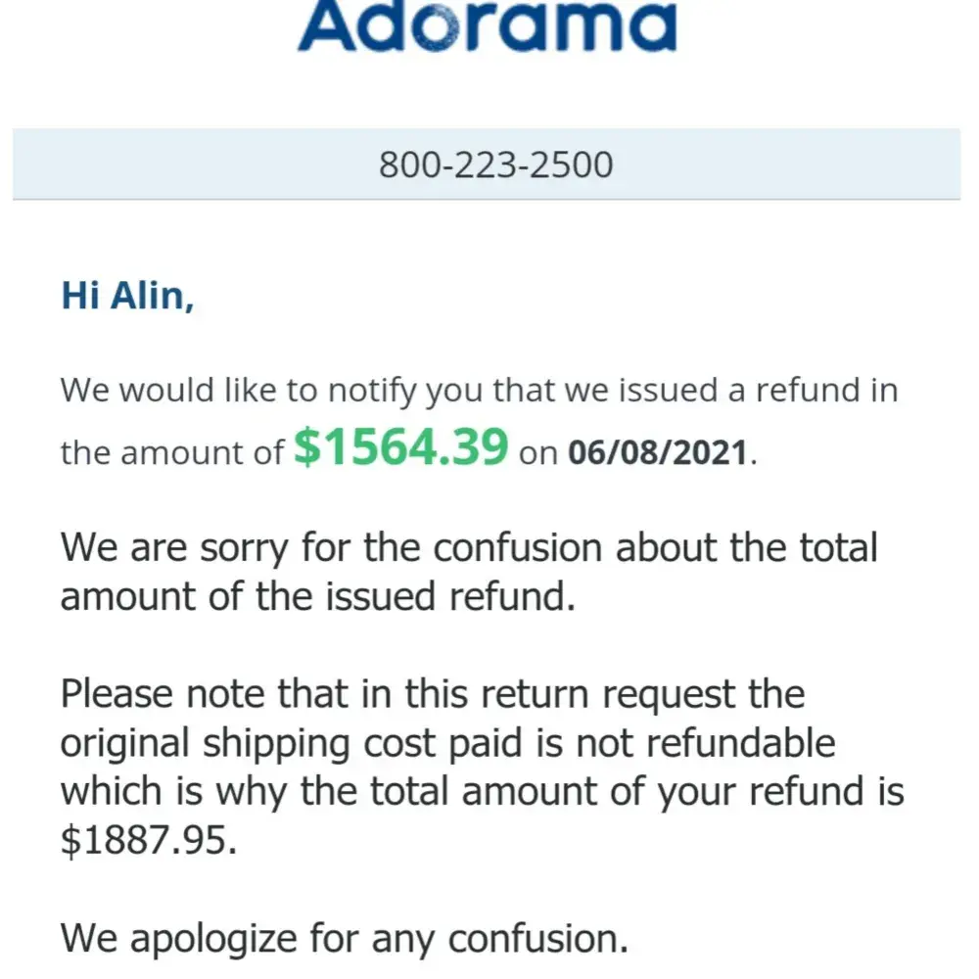The image size is (979, 979).
Task: Select the green $1564.39 refund amount
Action: [x=401, y=448]
